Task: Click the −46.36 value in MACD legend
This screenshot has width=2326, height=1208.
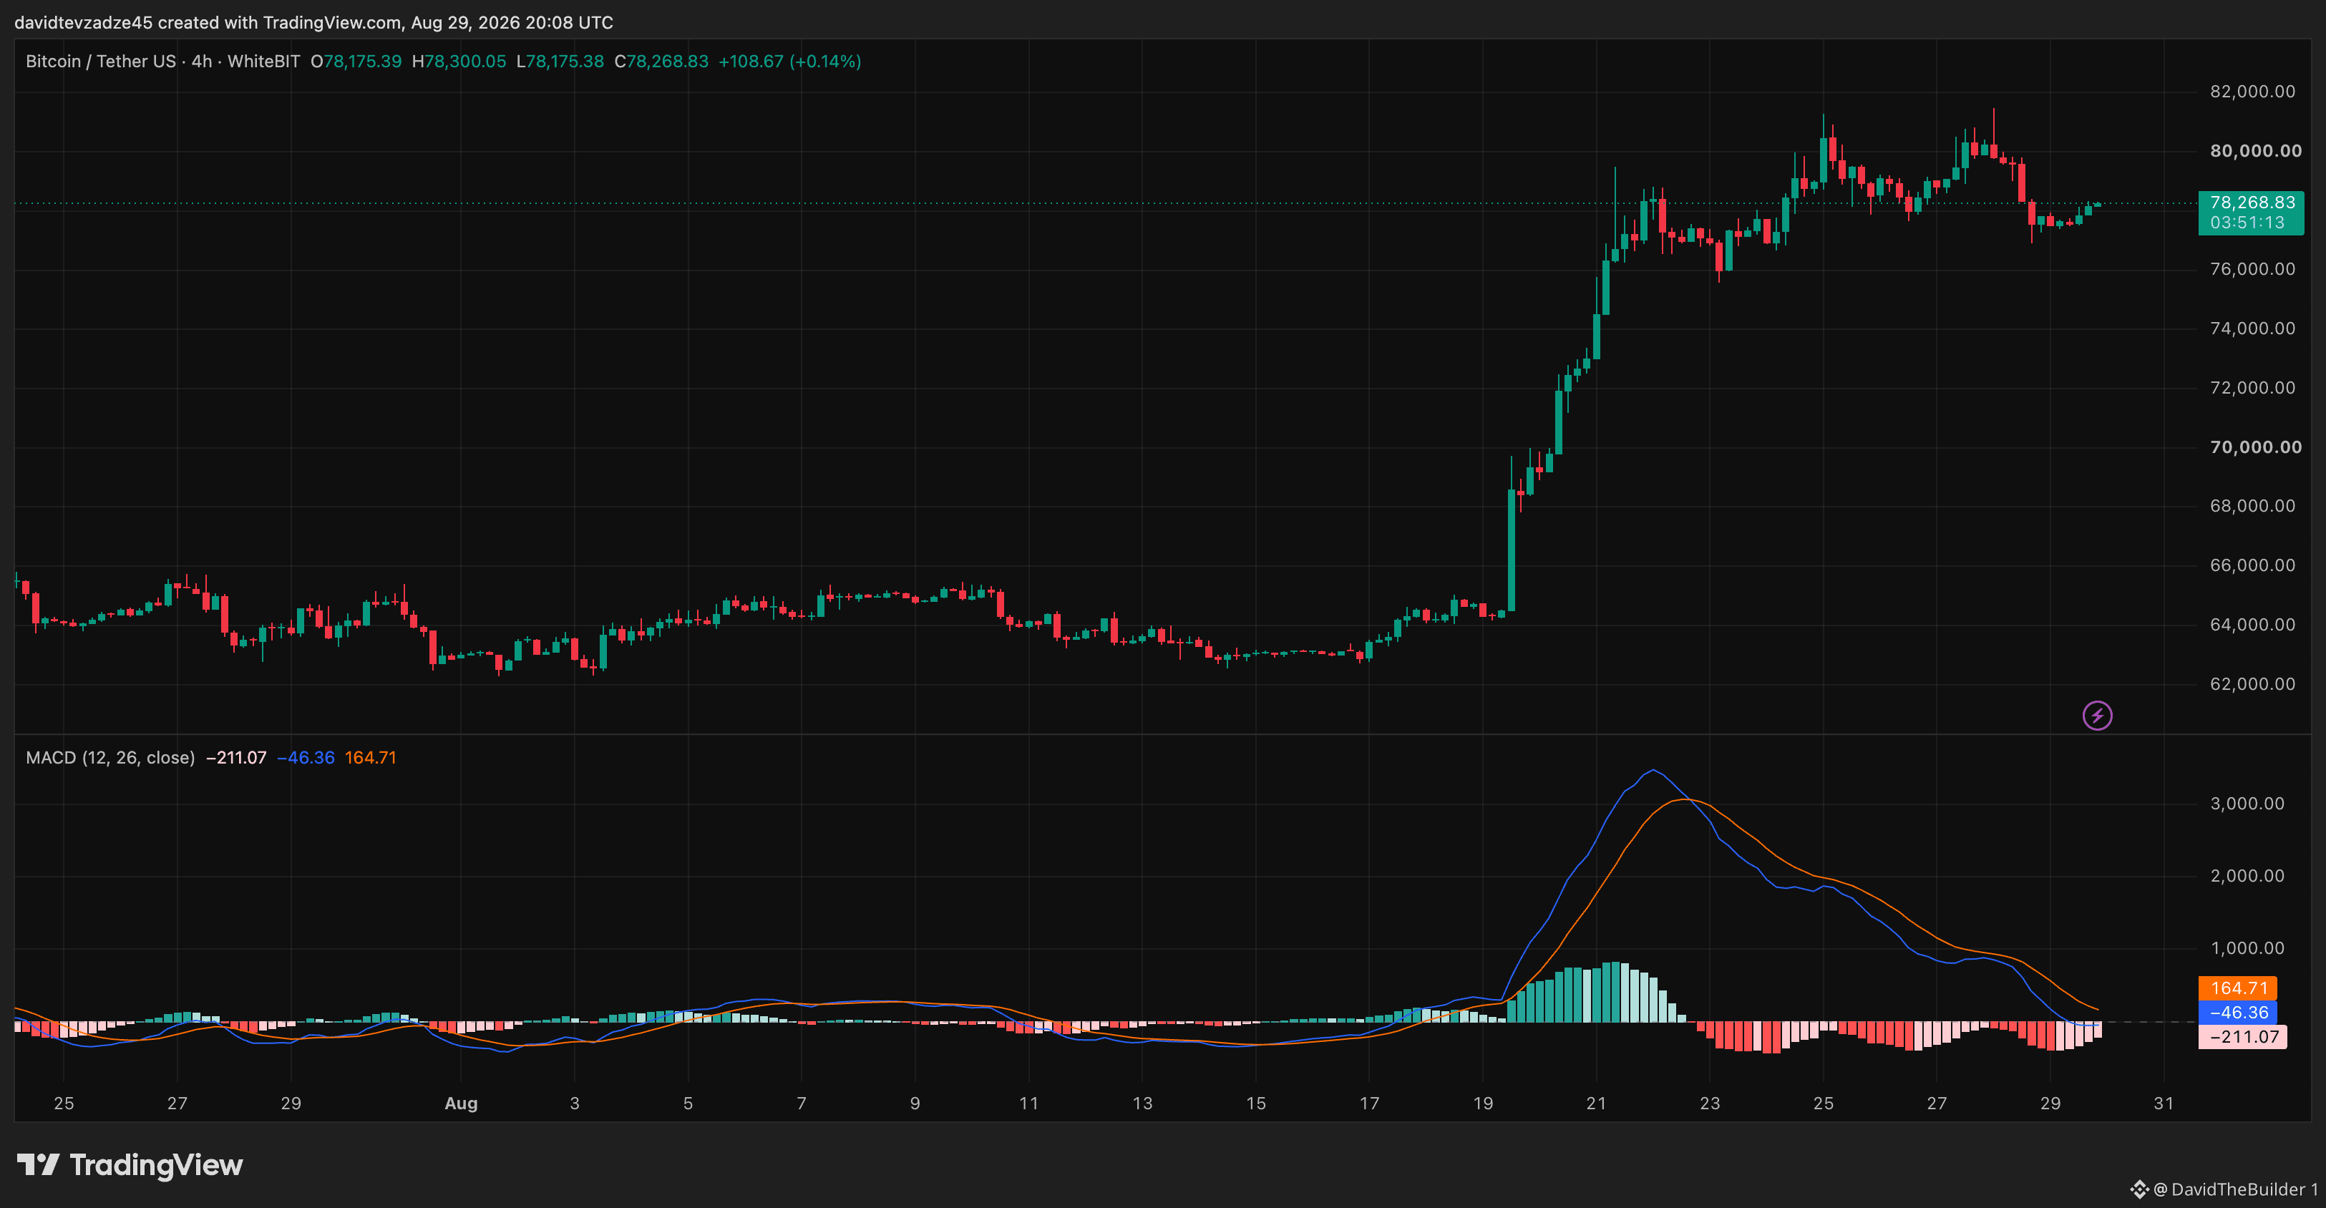Action: tap(306, 757)
